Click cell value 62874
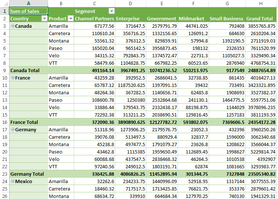The width and height of the screenshot is (278, 199). (x=193, y=166)
